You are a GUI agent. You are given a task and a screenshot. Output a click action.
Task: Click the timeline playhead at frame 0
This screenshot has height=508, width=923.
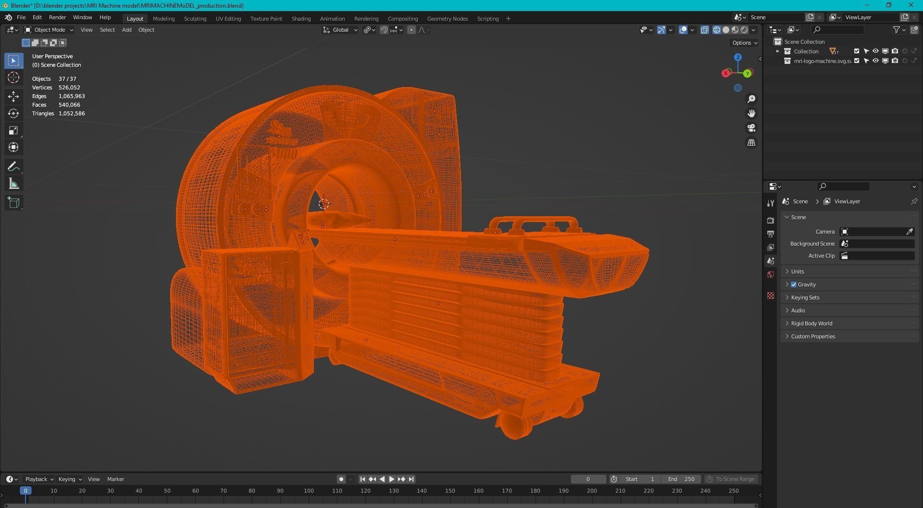[25, 491]
